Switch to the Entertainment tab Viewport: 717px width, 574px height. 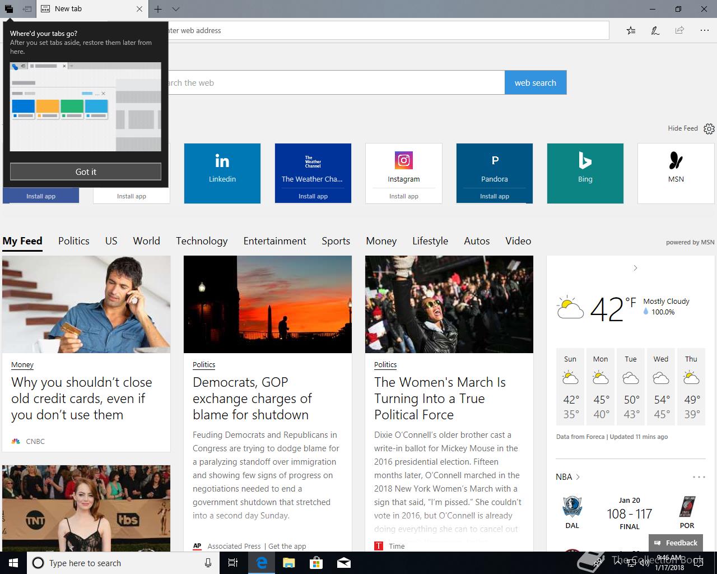coord(274,241)
